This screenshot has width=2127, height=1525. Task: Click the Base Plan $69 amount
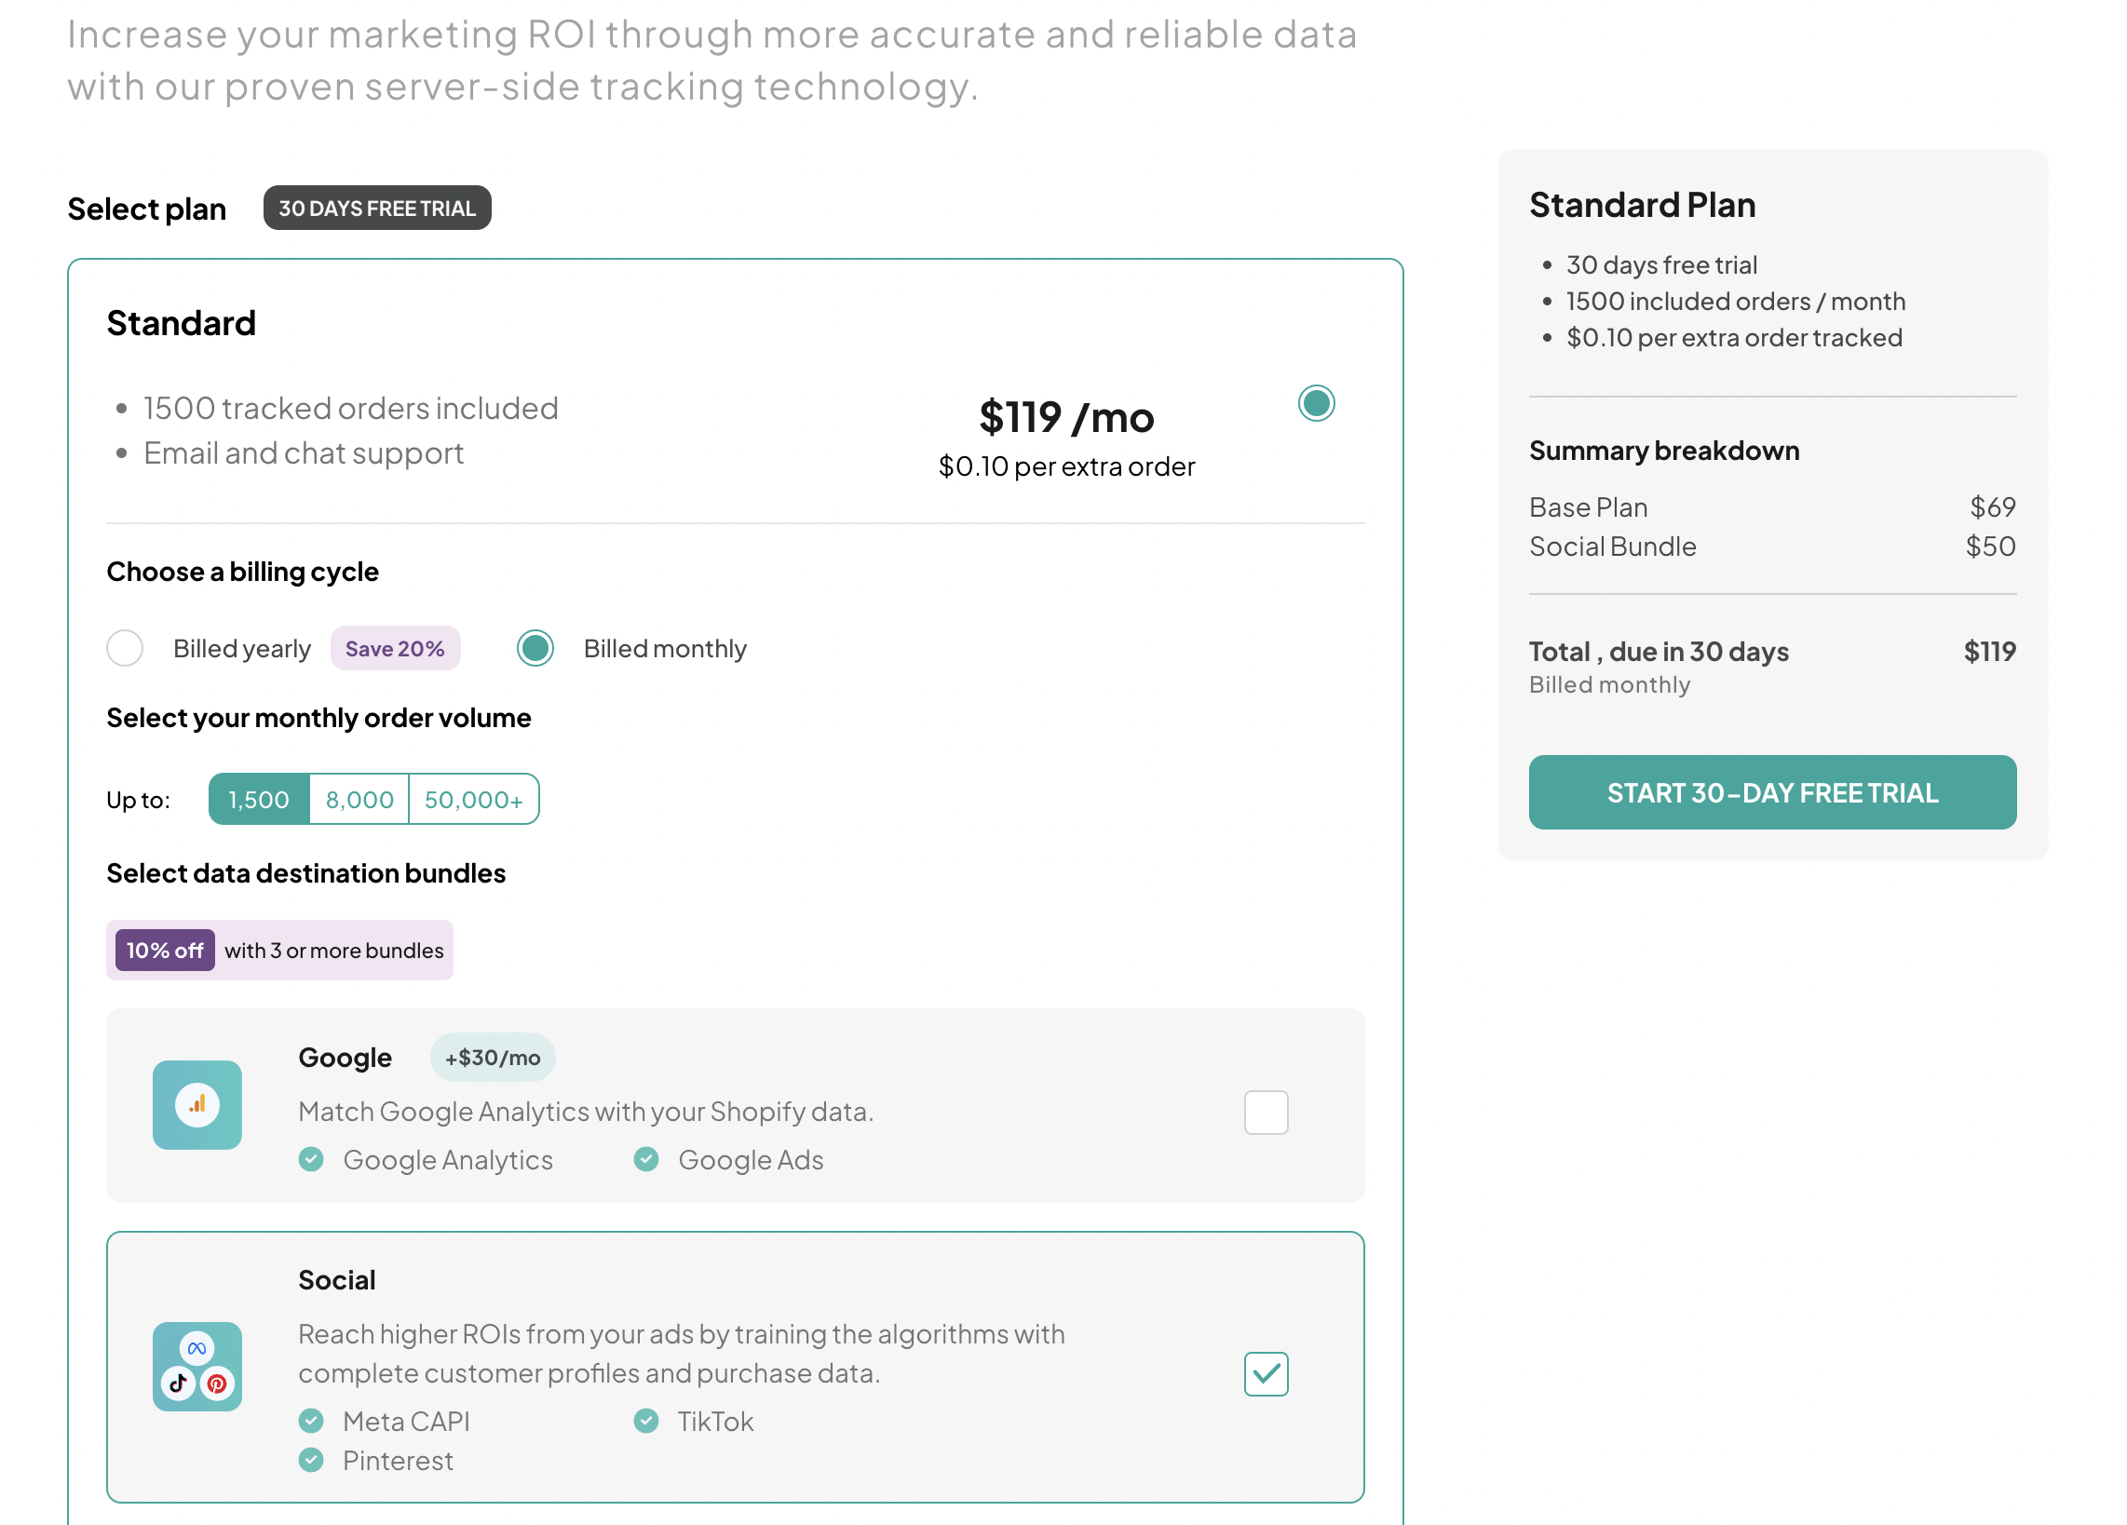point(1992,506)
